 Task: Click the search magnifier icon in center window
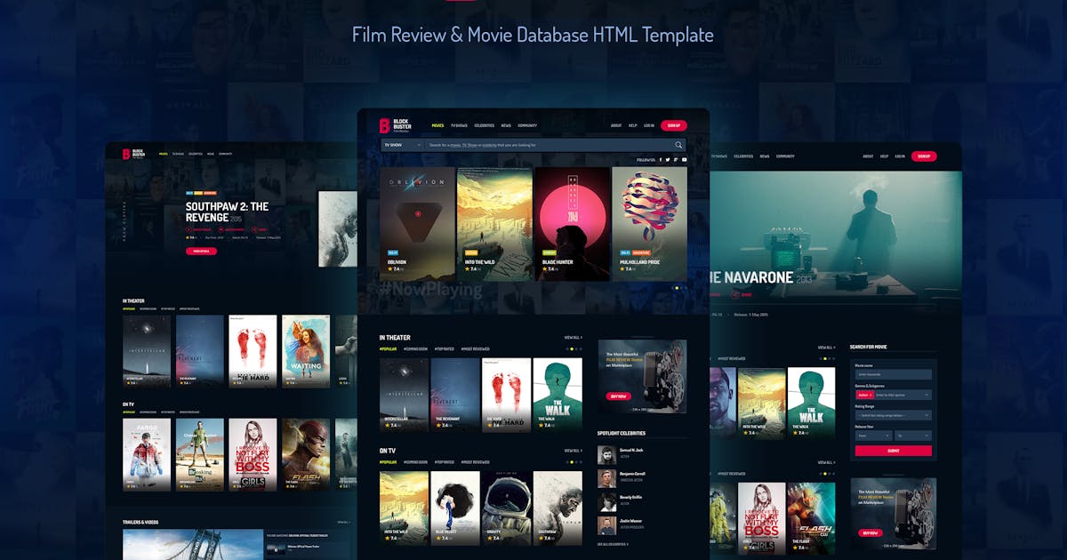tap(678, 145)
